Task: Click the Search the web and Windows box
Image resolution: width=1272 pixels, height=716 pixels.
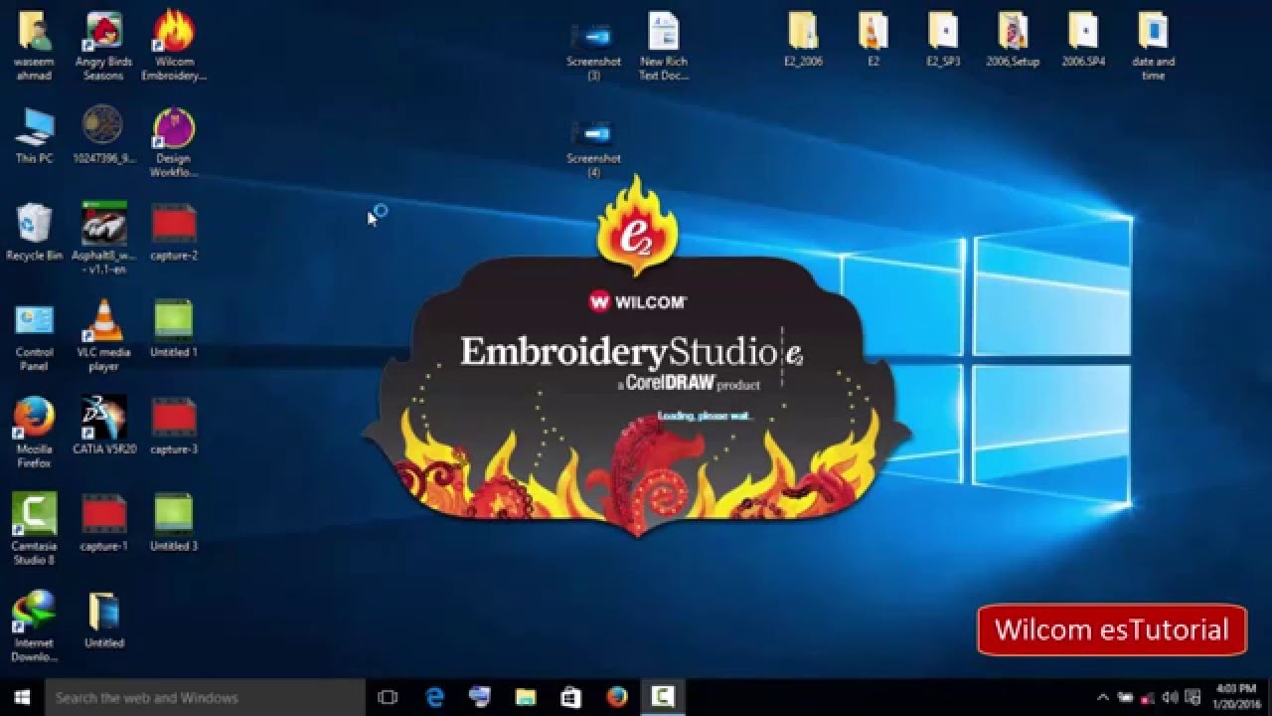Action: point(206,697)
